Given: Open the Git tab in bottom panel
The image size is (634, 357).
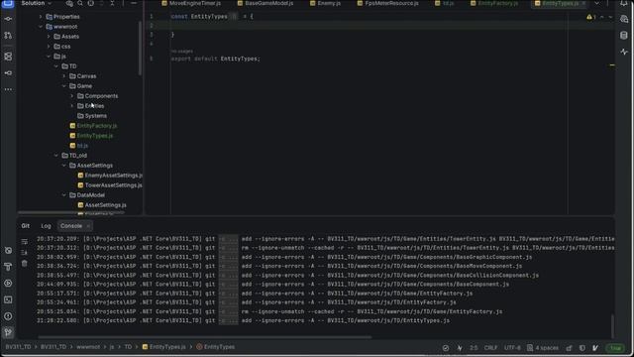Looking at the screenshot, I should click(26, 226).
